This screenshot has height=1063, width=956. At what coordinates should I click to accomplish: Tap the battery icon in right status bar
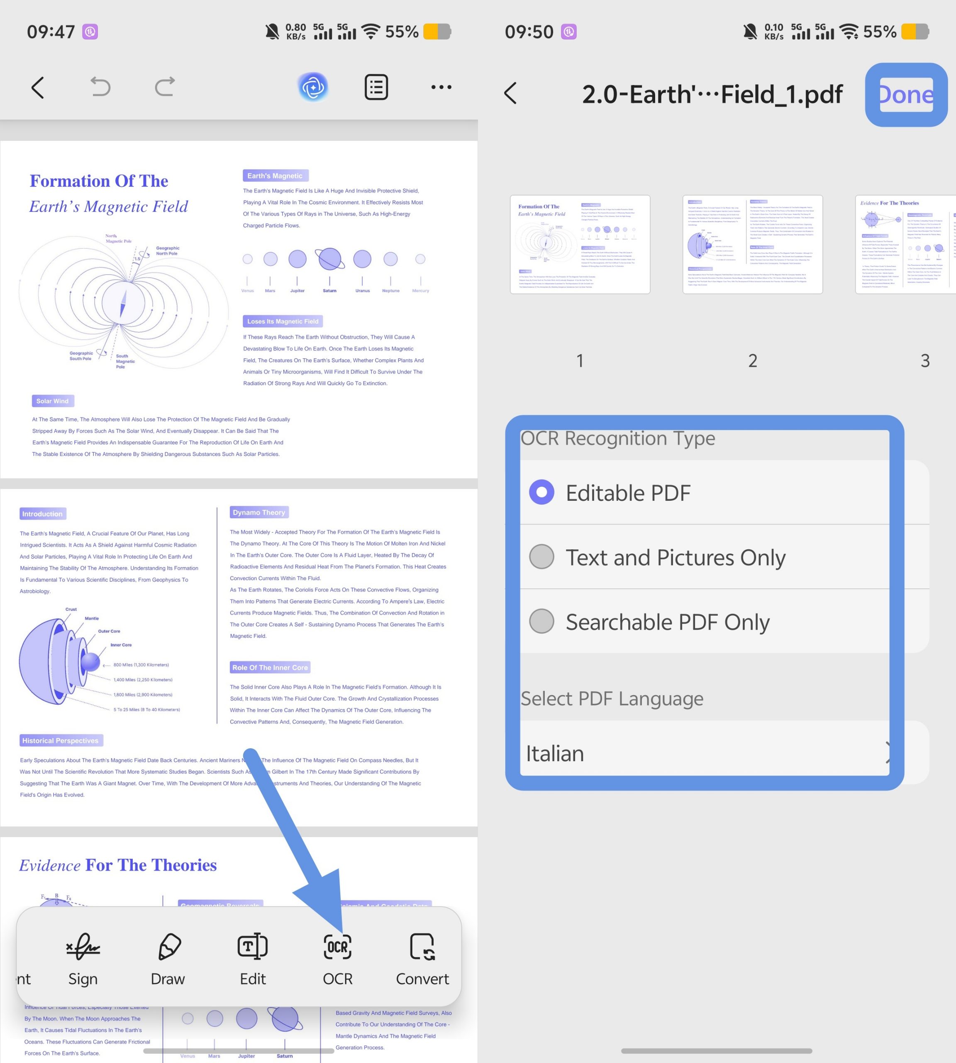coord(915,32)
